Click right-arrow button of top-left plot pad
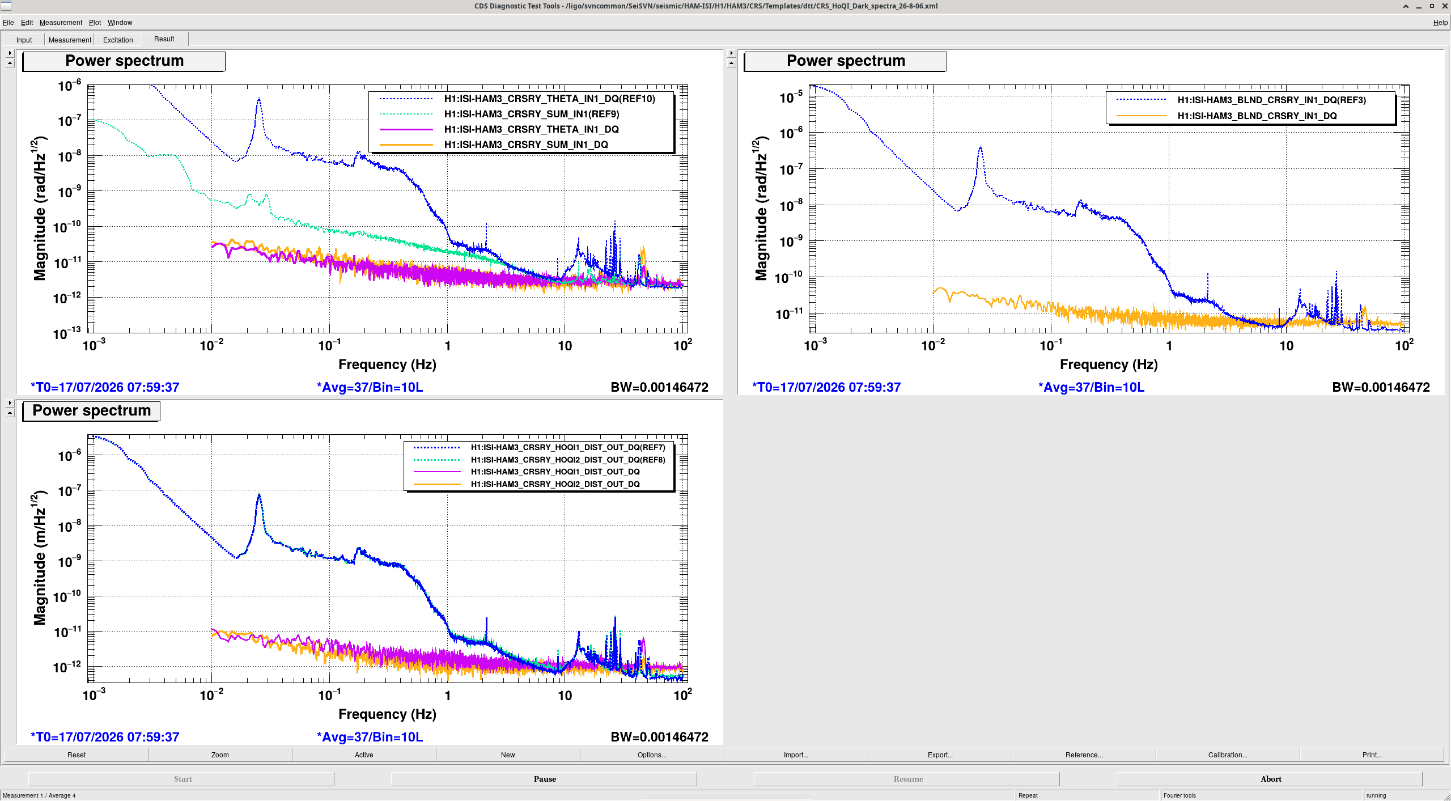The image size is (1451, 801). (x=10, y=53)
